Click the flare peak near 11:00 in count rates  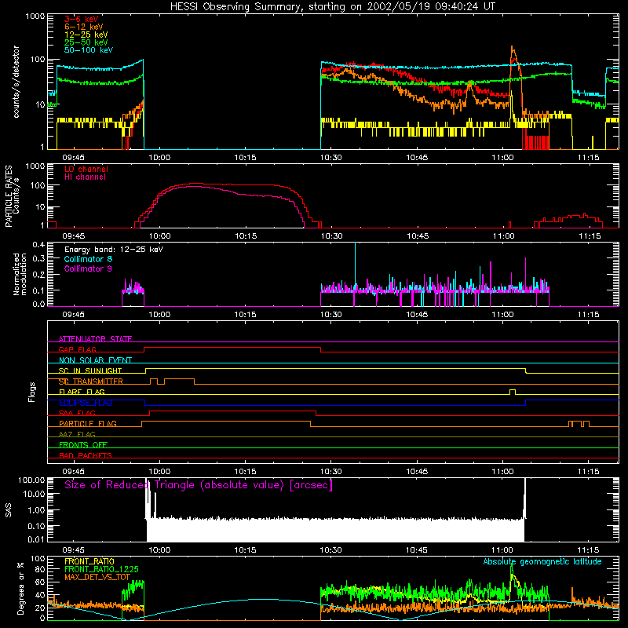click(512, 48)
